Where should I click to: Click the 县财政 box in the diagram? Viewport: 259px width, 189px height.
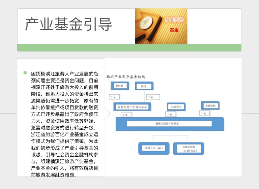[x=120, y=86]
